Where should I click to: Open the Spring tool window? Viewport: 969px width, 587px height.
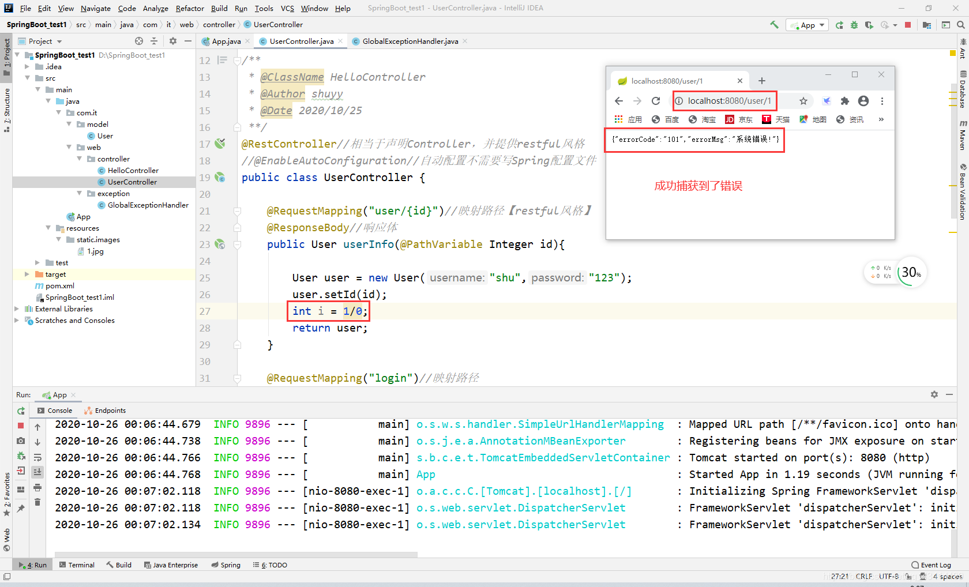(226, 565)
